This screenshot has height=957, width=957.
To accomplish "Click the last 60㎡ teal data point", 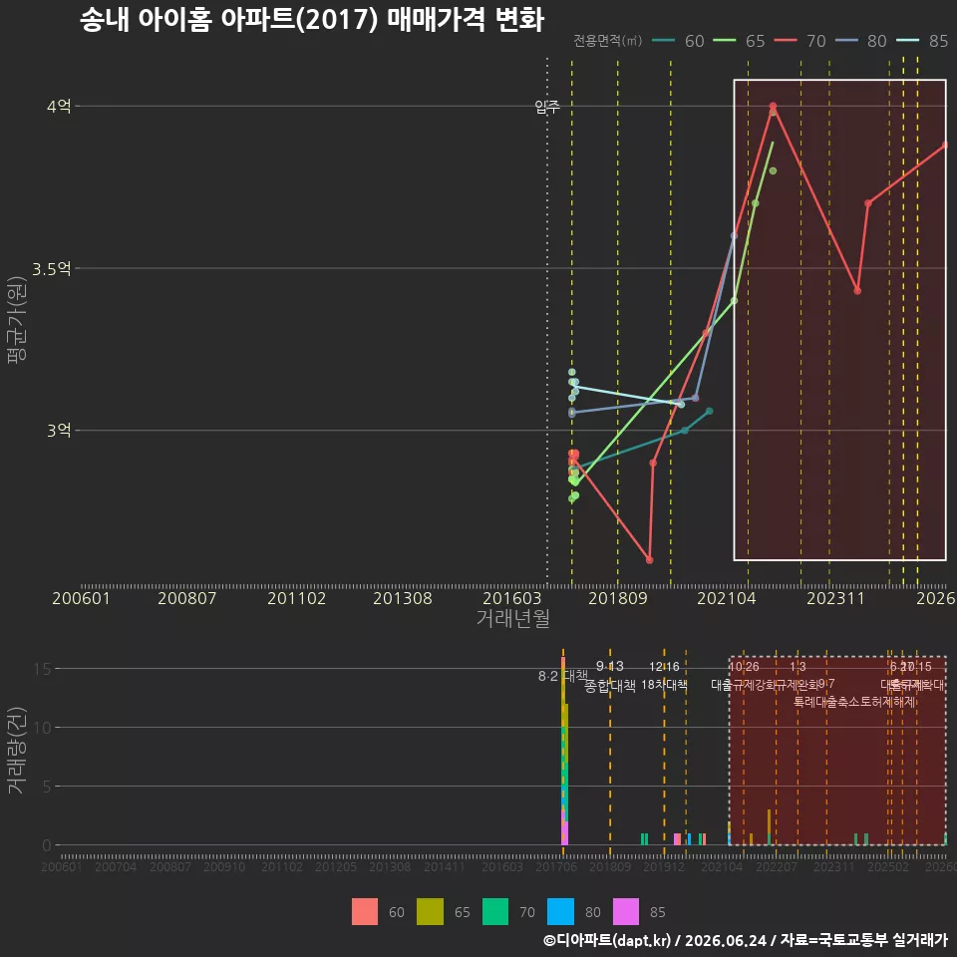I will click(709, 412).
